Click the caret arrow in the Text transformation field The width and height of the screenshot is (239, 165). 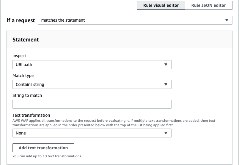[x=166, y=133]
